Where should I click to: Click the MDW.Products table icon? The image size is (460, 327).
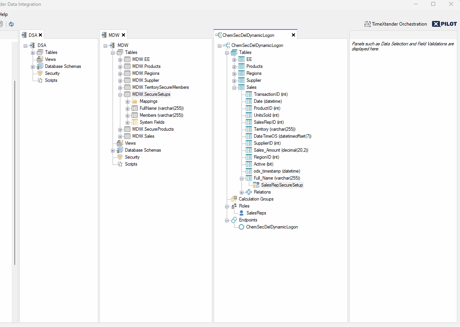pos(127,66)
